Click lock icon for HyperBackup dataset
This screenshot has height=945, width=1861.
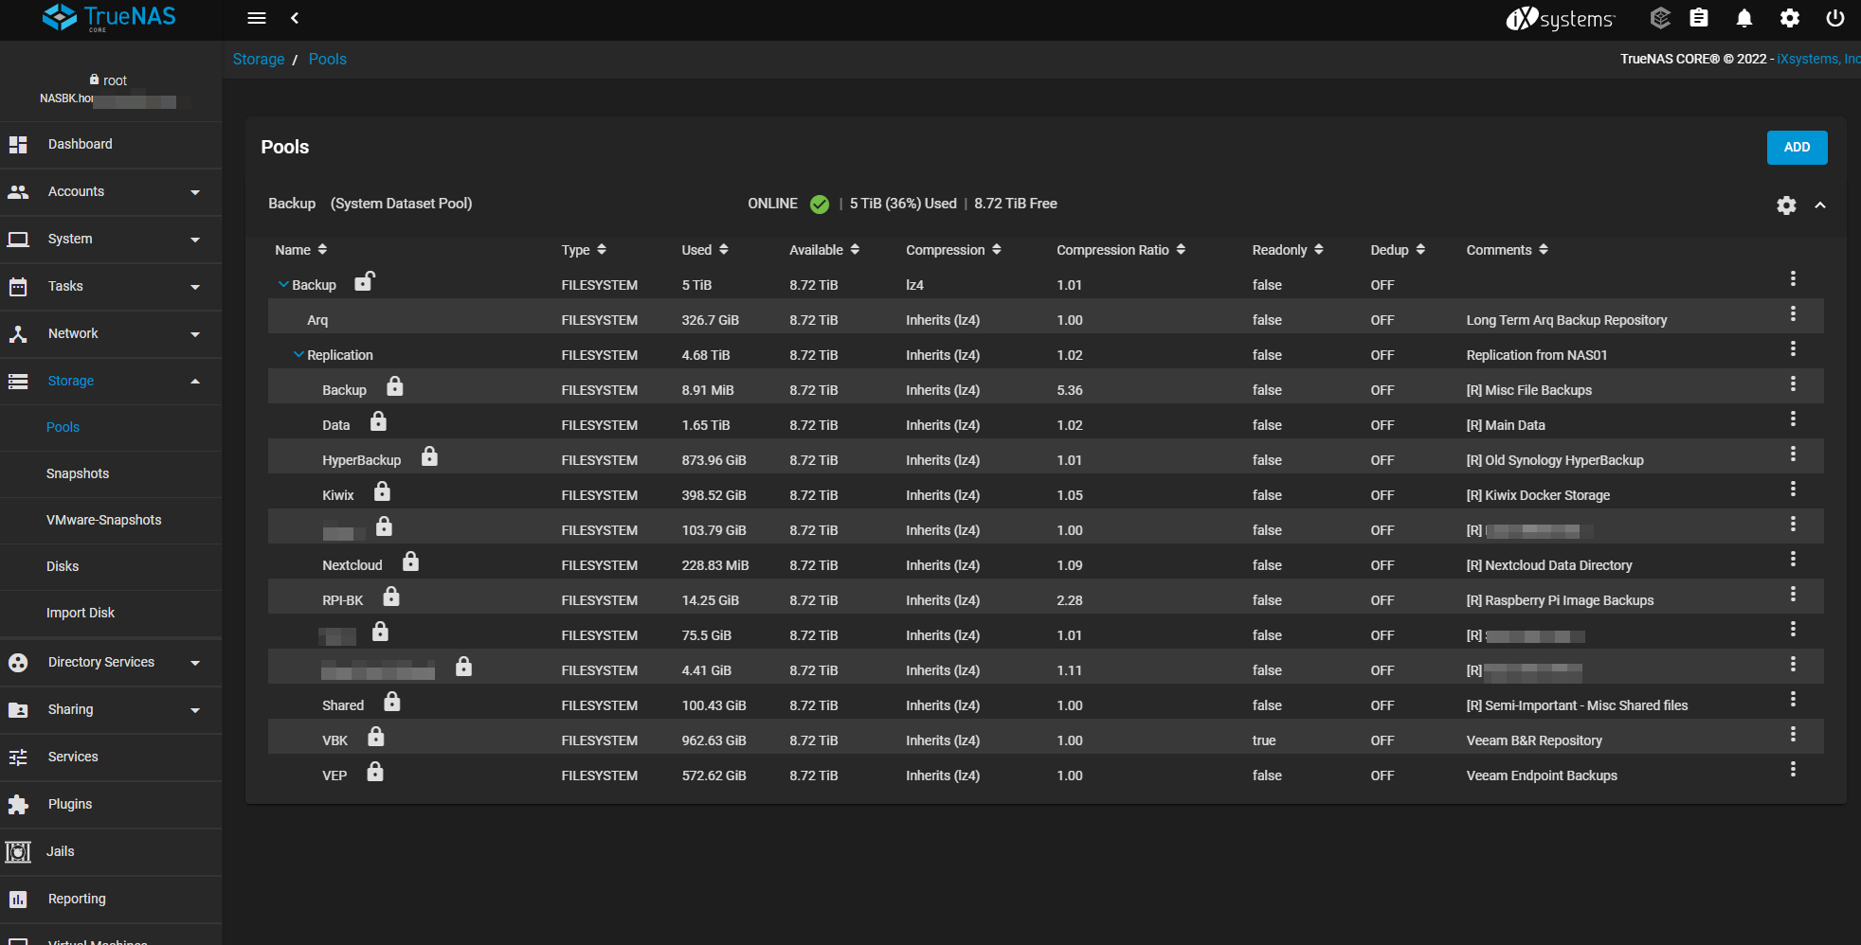pos(429,456)
